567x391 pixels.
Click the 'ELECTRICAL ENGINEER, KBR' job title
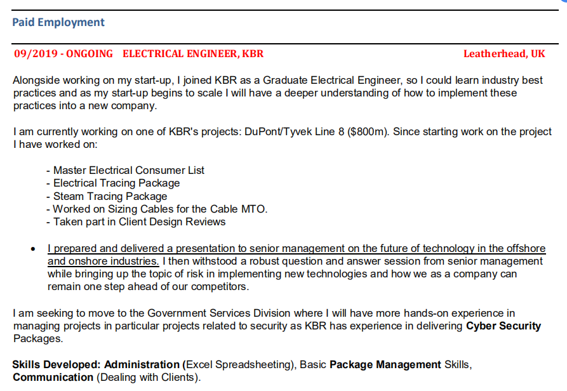192,54
